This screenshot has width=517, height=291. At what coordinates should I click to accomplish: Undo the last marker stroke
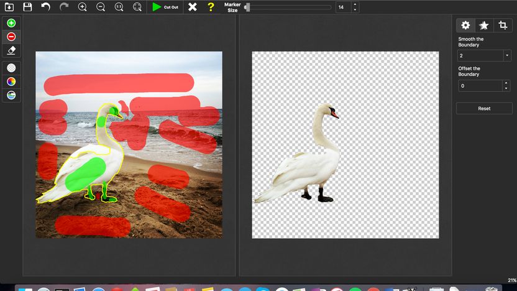(46, 7)
